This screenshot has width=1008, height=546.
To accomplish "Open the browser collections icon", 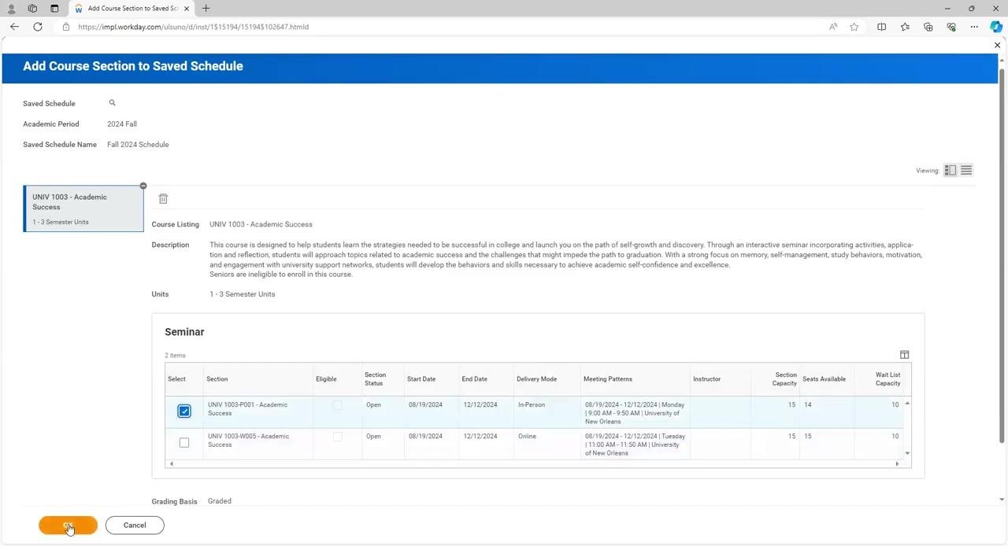I will tap(928, 27).
